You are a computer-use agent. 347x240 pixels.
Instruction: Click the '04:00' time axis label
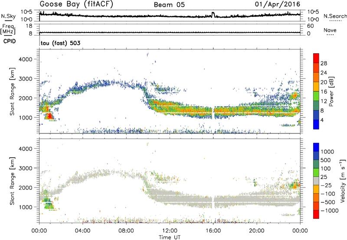pos(83,231)
